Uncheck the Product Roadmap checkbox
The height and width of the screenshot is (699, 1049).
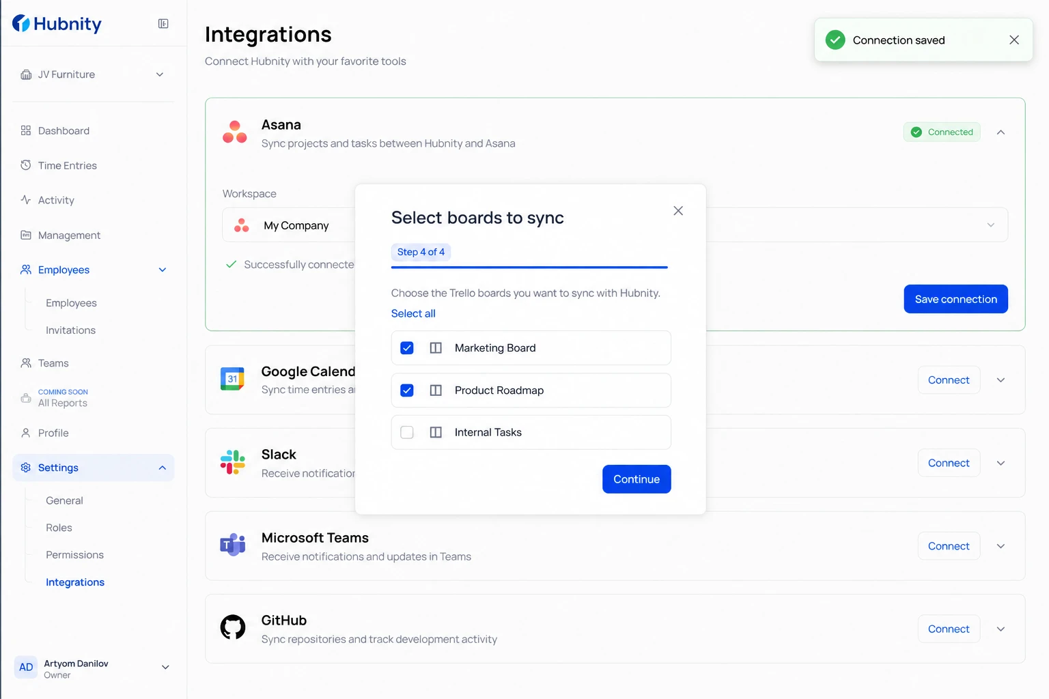[x=407, y=390]
